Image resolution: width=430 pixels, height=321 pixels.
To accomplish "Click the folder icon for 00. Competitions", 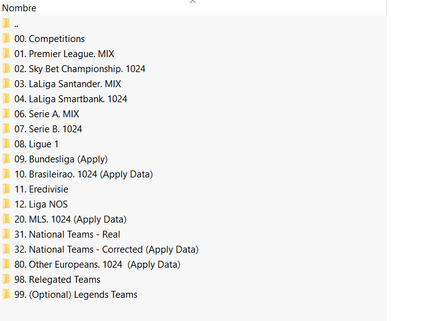I will click(6, 39).
